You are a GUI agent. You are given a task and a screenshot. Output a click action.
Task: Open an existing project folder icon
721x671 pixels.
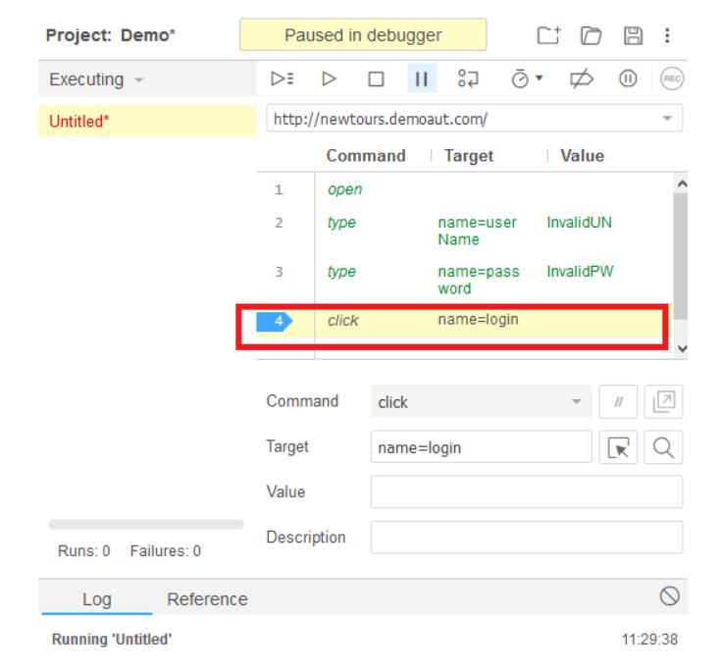point(591,36)
